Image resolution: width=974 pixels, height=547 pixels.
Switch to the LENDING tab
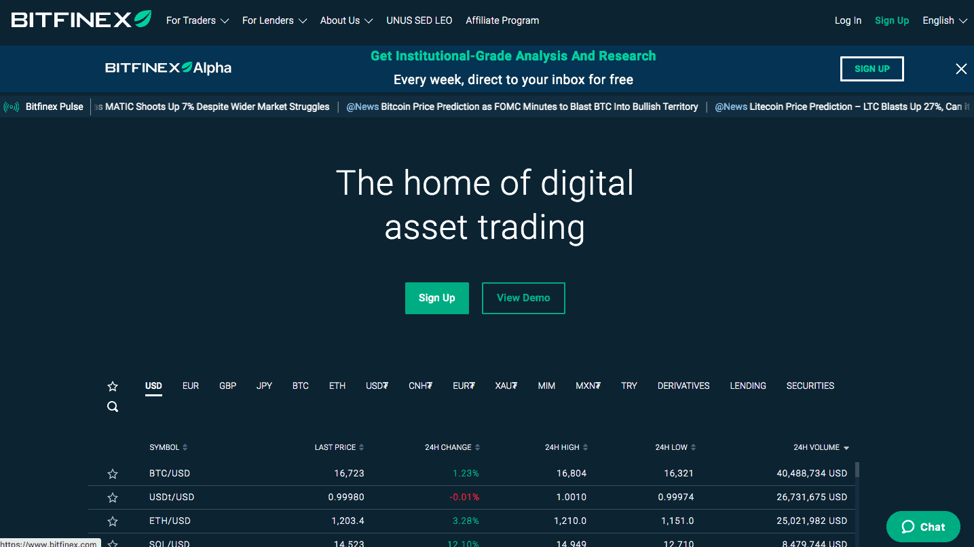[x=748, y=385]
